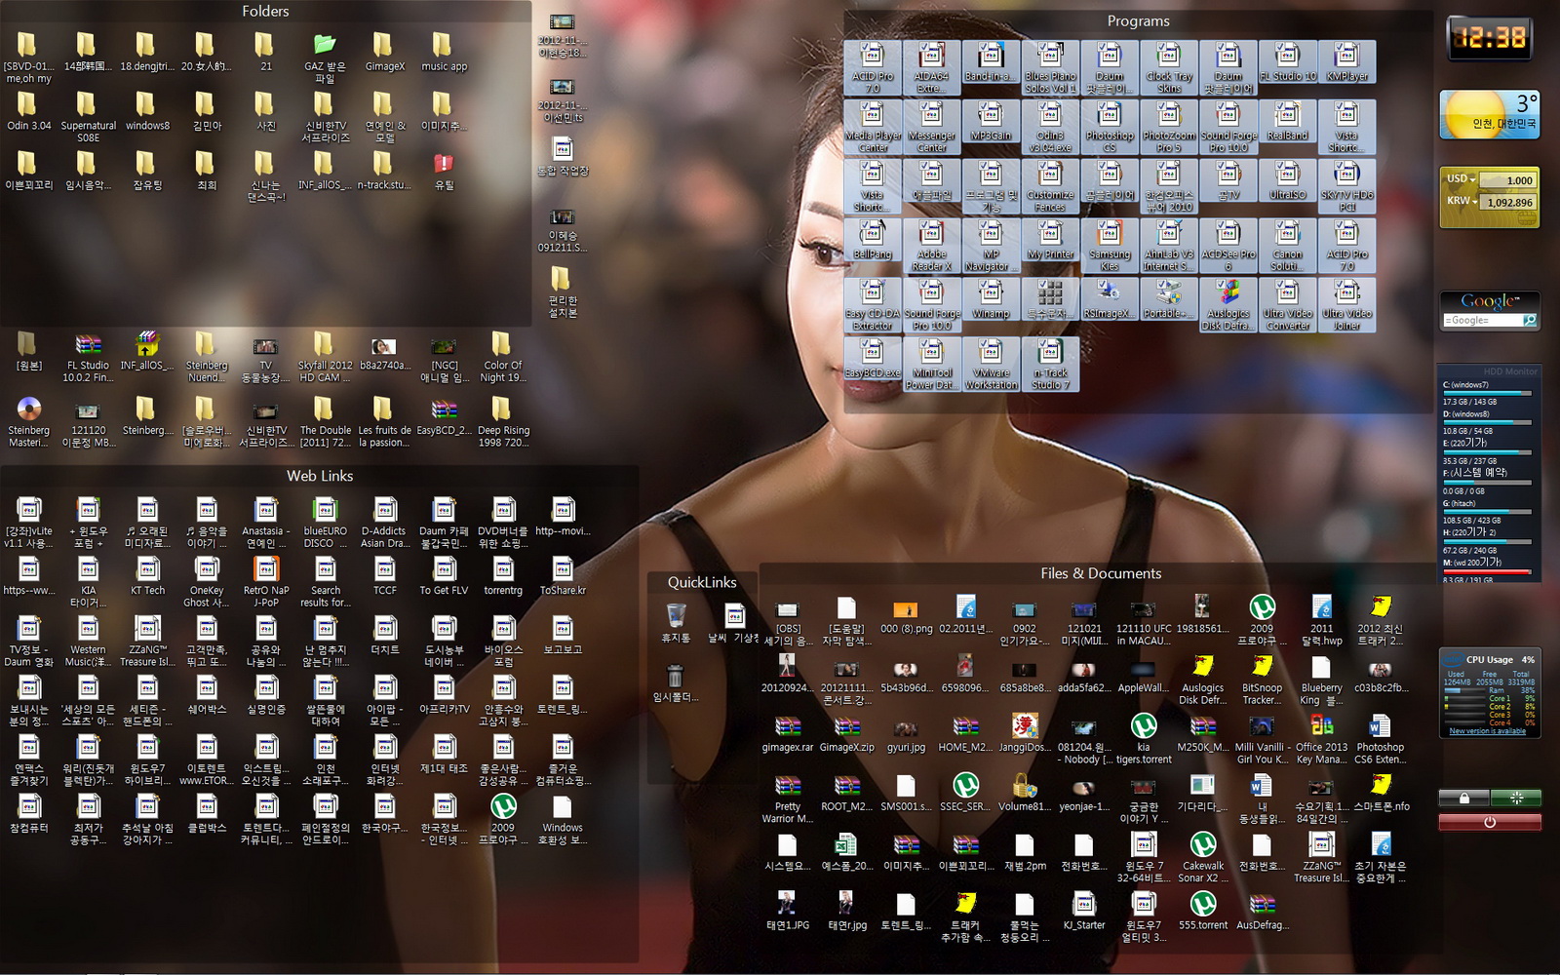
Task: Open the UltraISO shortcut
Action: click(x=1287, y=181)
